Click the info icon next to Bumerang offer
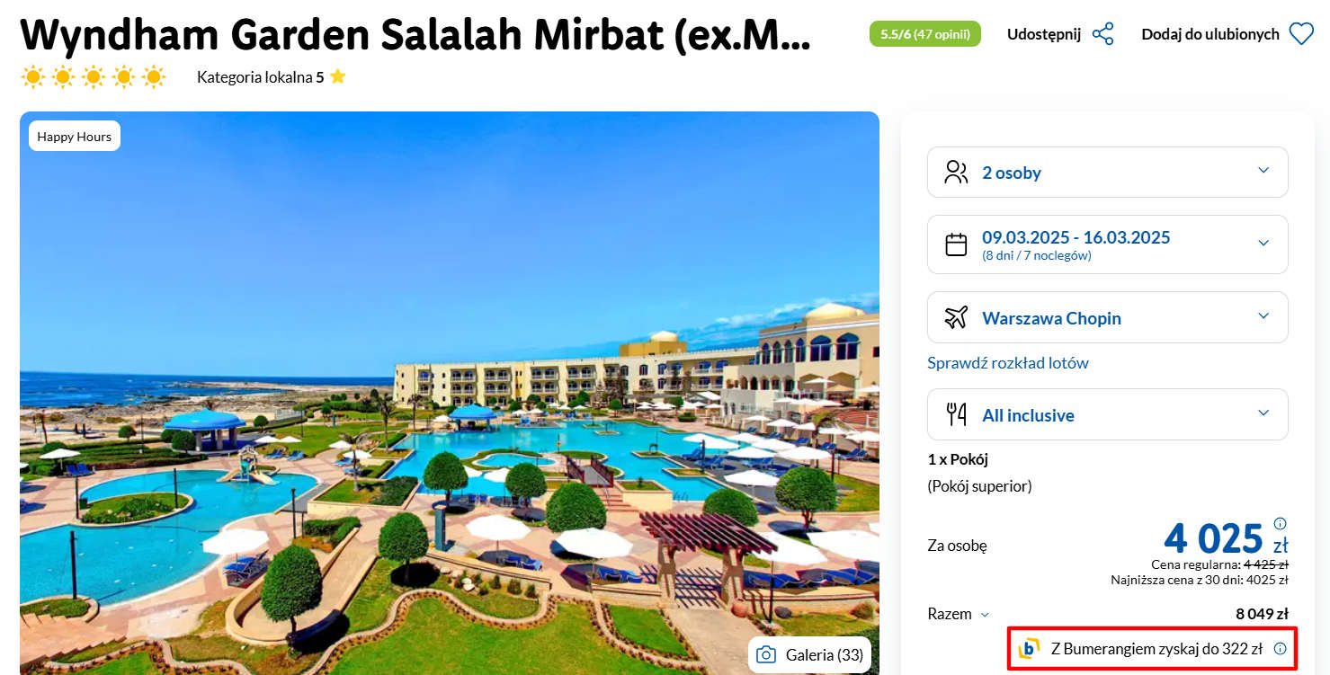The height and width of the screenshot is (675, 1330). coord(1281,648)
